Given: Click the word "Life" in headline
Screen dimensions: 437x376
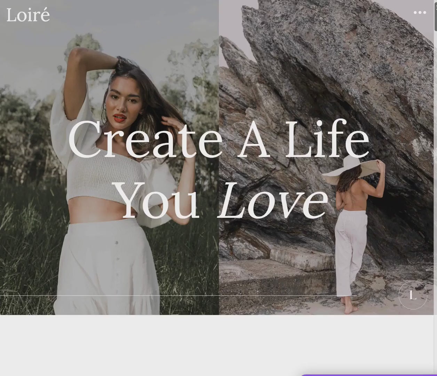Looking at the screenshot, I should click(x=327, y=139).
